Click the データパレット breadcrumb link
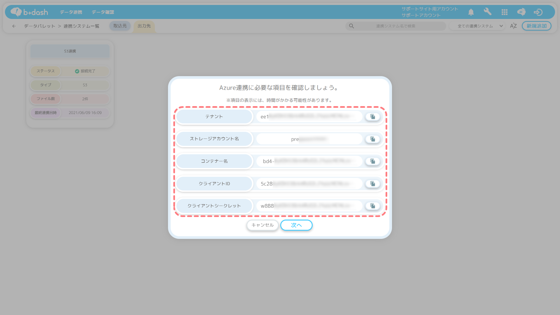Image resolution: width=560 pixels, height=315 pixels. click(39, 26)
